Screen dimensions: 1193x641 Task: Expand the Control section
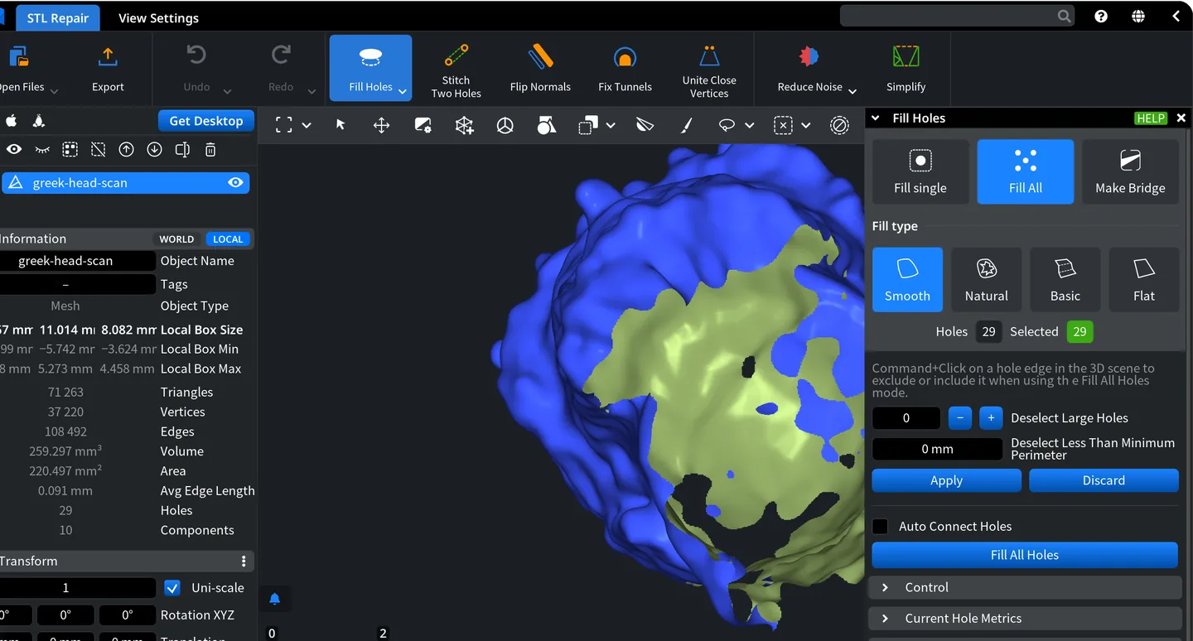click(x=1025, y=587)
